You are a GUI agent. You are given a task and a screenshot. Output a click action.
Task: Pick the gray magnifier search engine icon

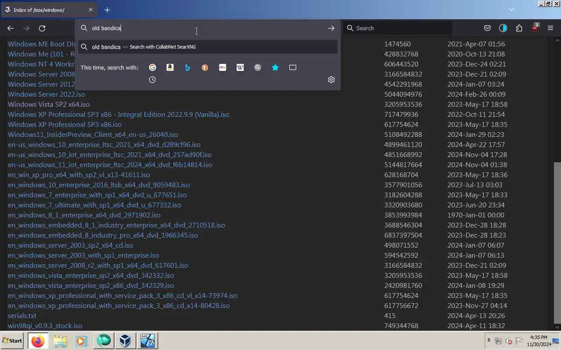258,67
